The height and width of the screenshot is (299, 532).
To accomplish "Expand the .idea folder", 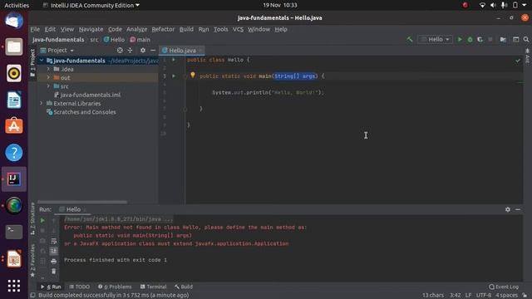I will click(48, 69).
